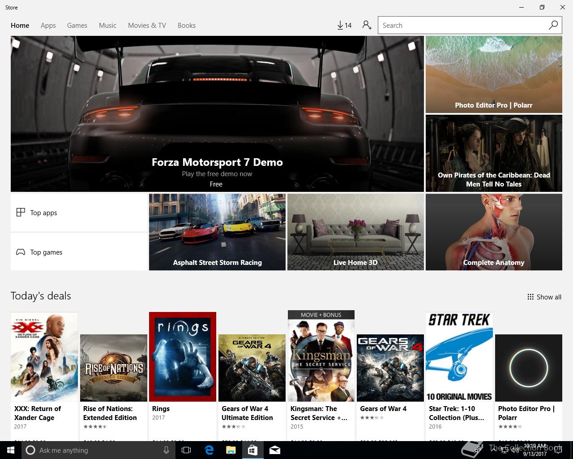Click the Show all grid icon
The height and width of the screenshot is (459, 573).
tap(530, 297)
